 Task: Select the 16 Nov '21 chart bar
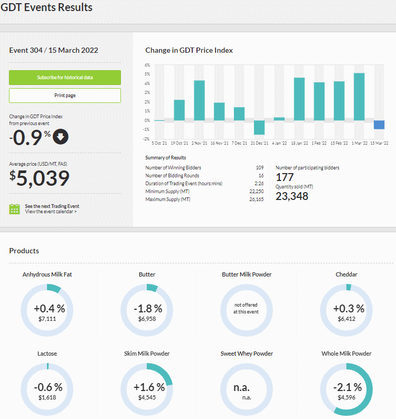tap(219, 111)
